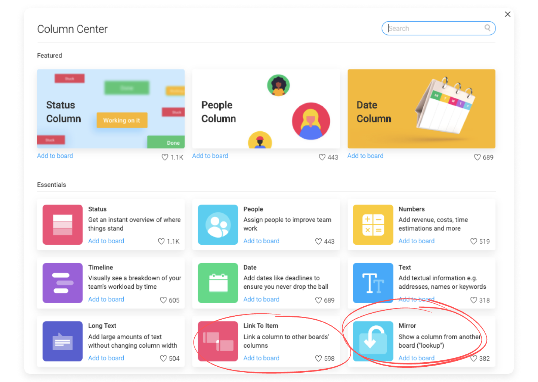Open the featured Status Column banner

click(111, 109)
